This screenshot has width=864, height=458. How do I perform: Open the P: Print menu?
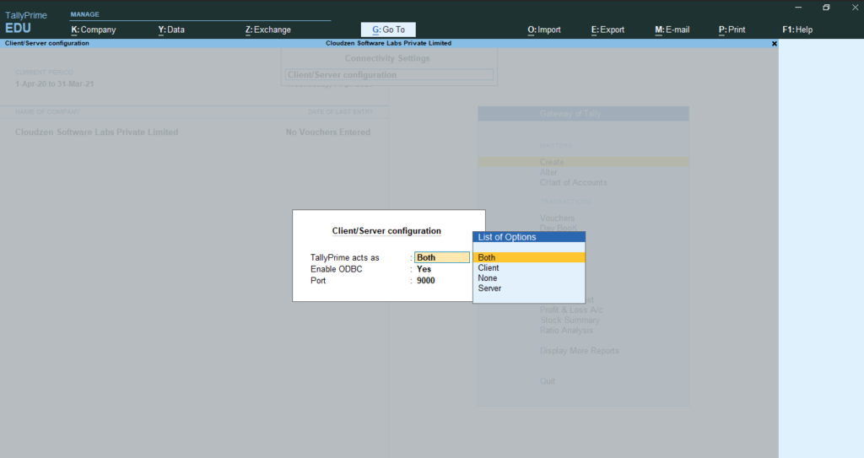point(732,30)
